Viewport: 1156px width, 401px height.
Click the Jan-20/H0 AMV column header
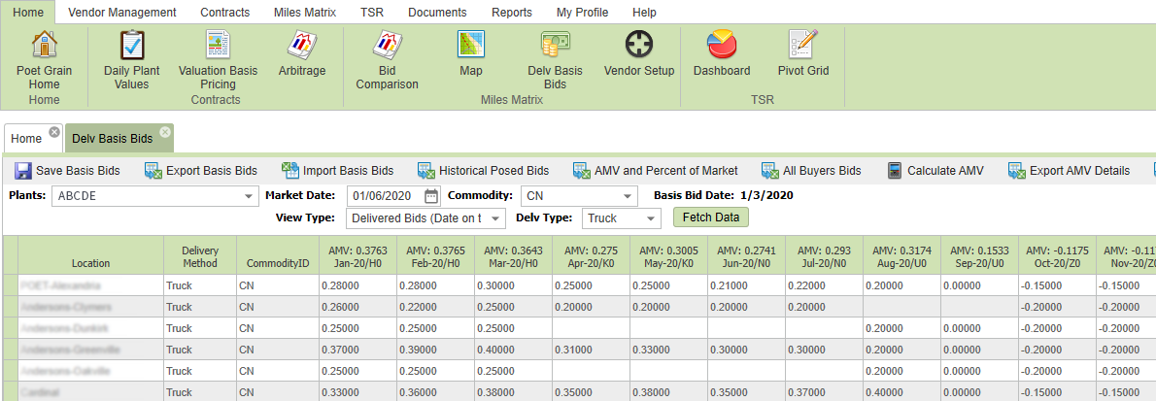pos(357,255)
